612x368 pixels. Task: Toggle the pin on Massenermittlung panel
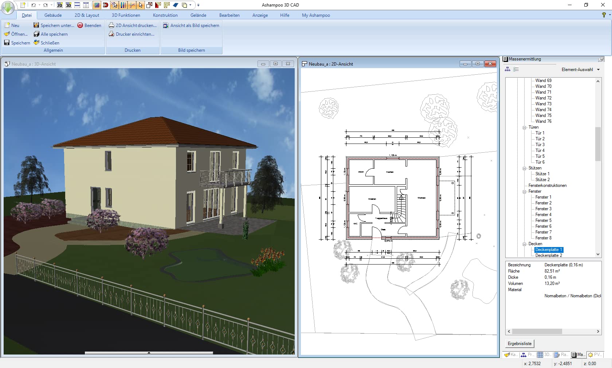[x=601, y=59]
